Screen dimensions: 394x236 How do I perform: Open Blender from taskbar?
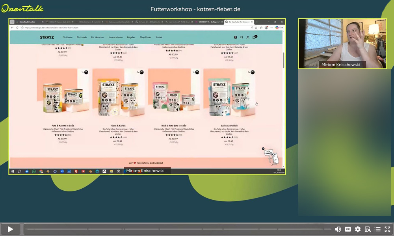(90, 171)
